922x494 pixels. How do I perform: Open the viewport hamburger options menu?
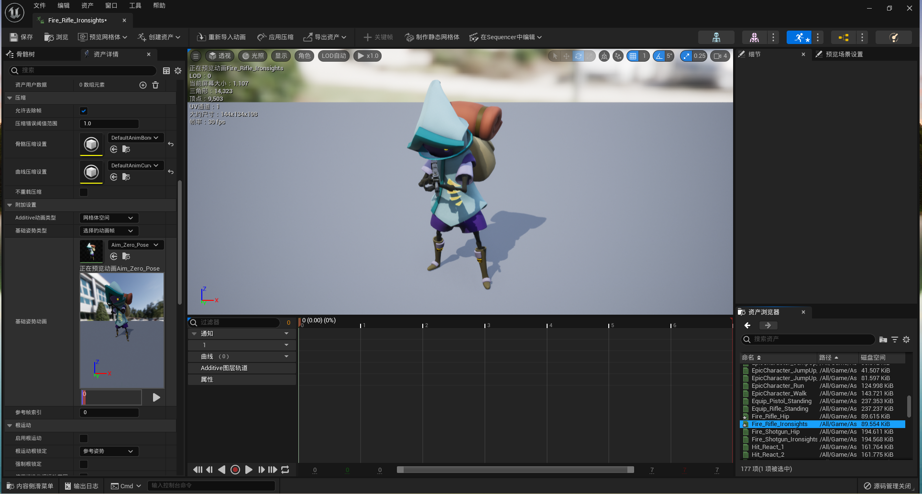[196, 56]
